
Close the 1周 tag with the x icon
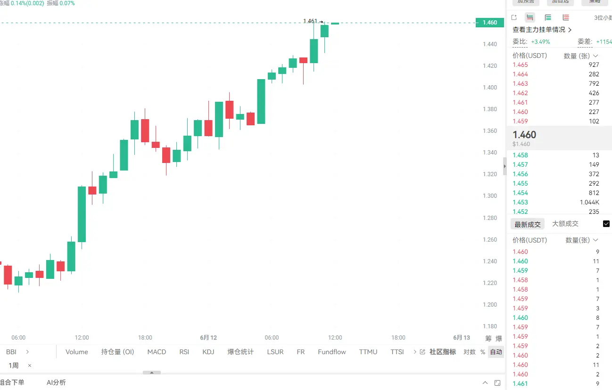click(x=30, y=366)
